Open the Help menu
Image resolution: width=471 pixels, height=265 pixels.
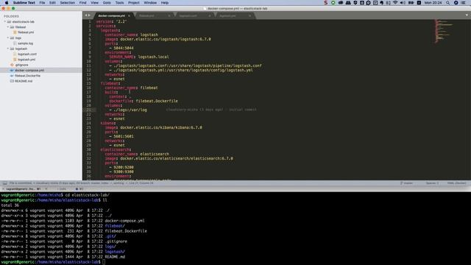(165, 3)
